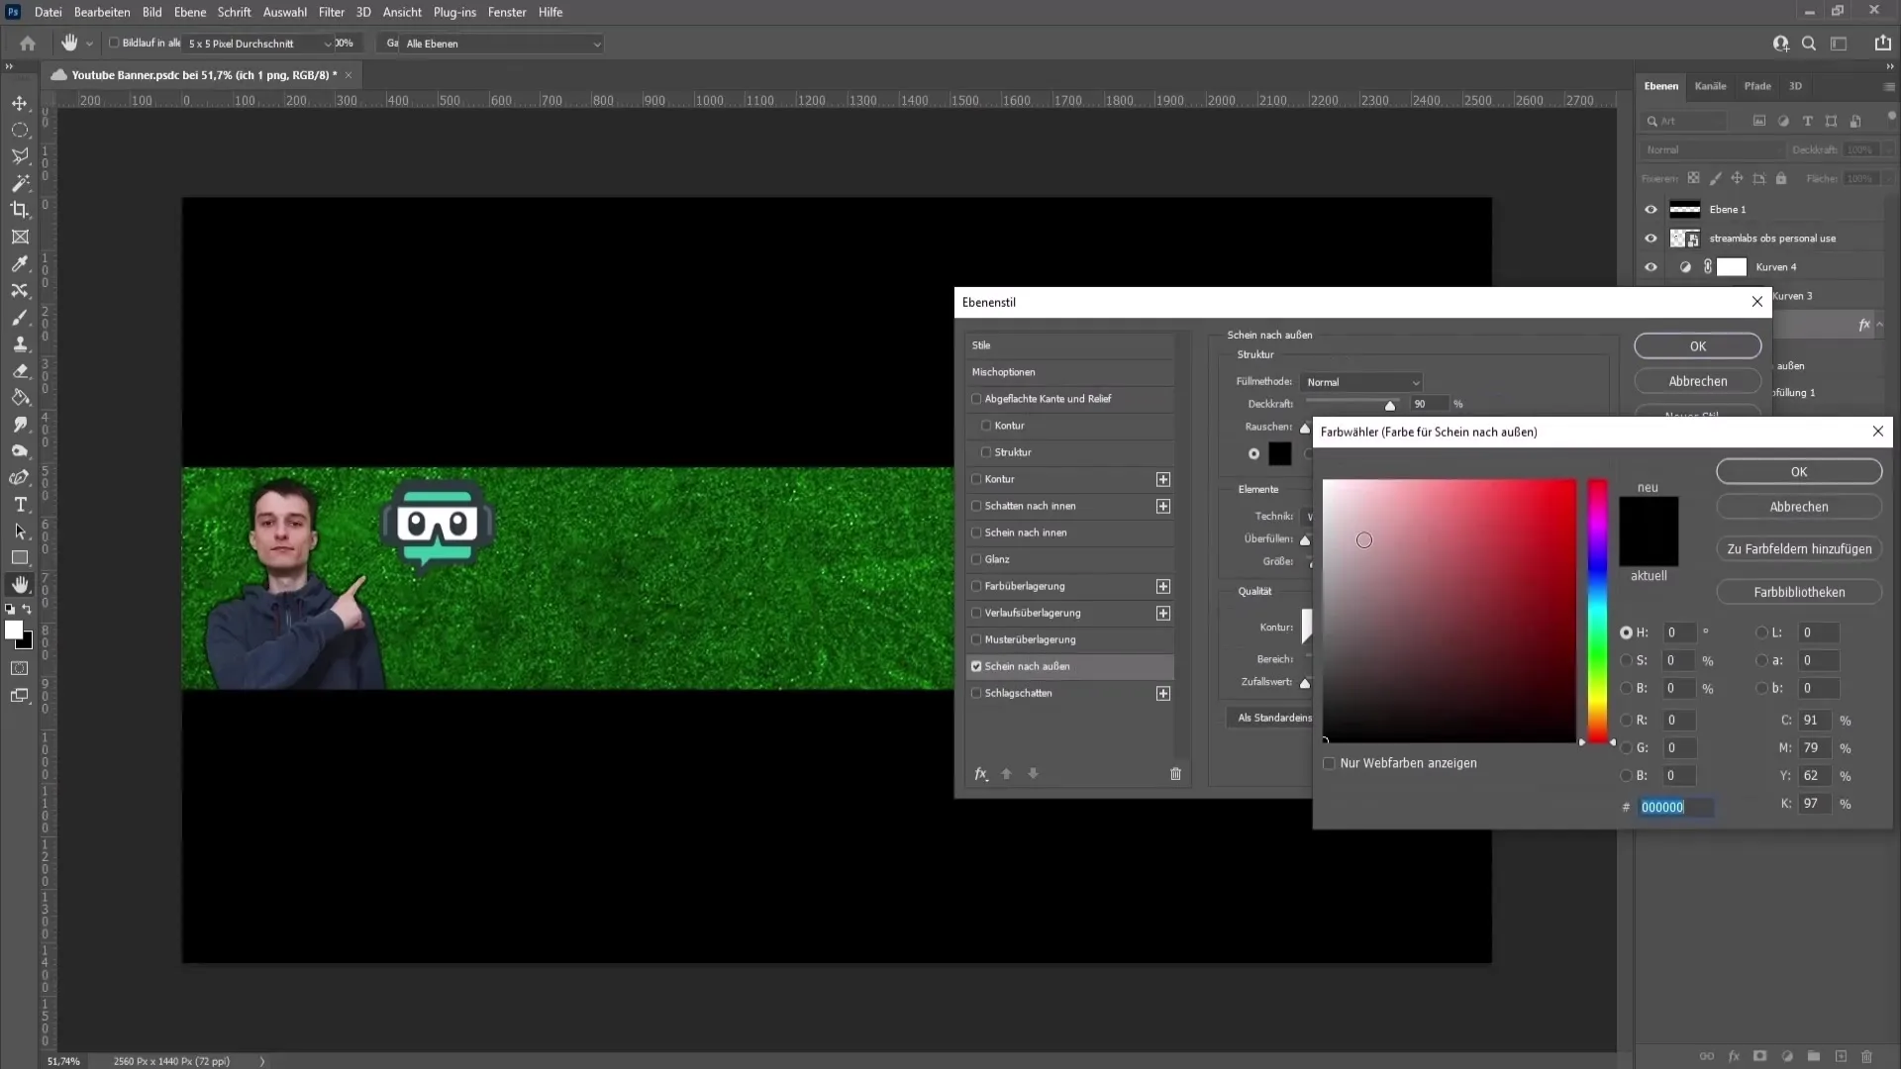This screenshot has width=1901, height=1069.
Task: Select the Brush tool in toolbar
Action: (20, 316)
